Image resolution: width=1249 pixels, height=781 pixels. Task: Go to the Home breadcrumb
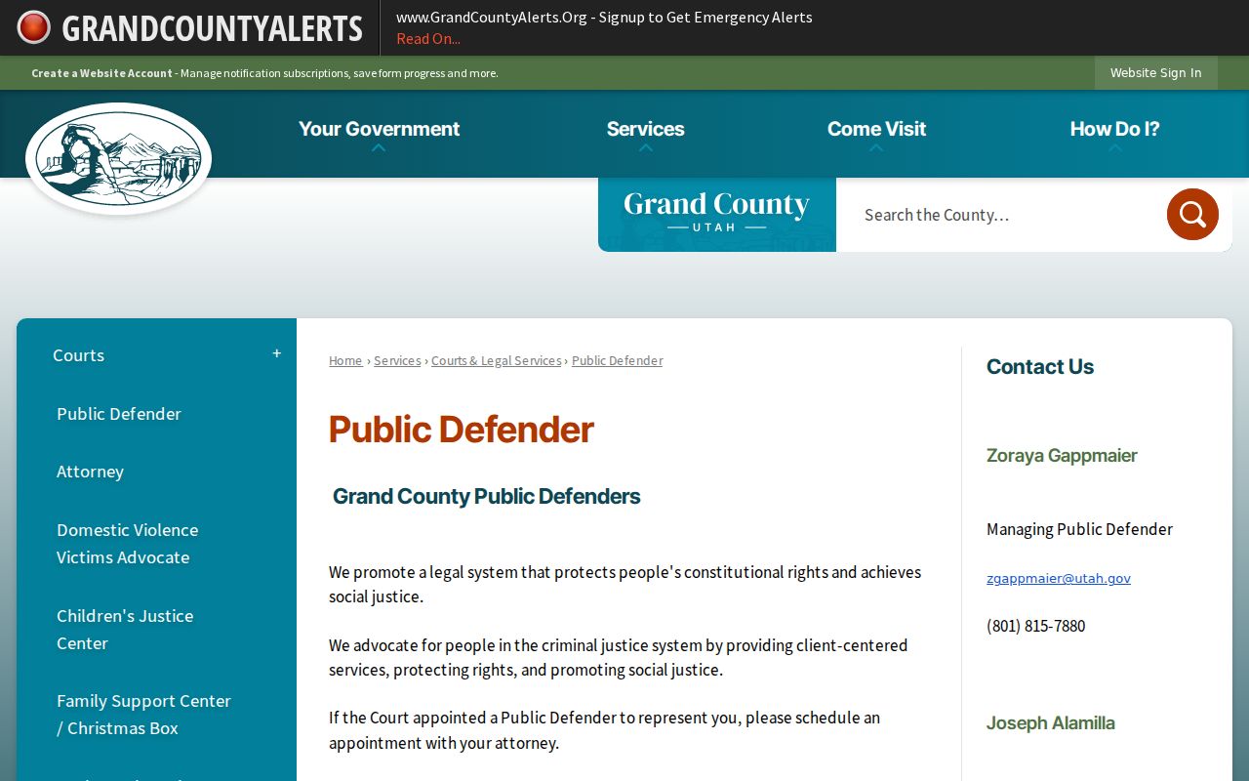tap(345, 361)
